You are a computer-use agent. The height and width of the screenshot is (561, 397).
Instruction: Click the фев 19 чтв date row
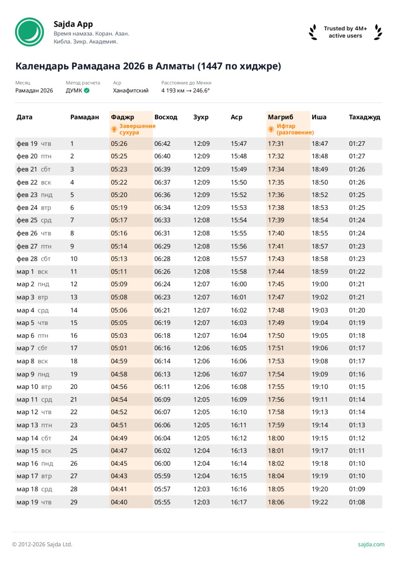[33, 144]
